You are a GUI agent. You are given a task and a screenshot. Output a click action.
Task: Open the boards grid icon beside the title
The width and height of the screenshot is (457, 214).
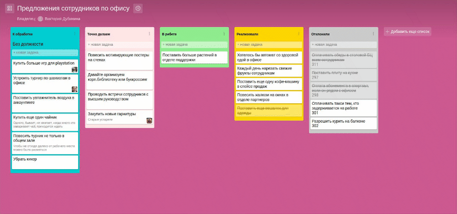[x=10, y=9]
